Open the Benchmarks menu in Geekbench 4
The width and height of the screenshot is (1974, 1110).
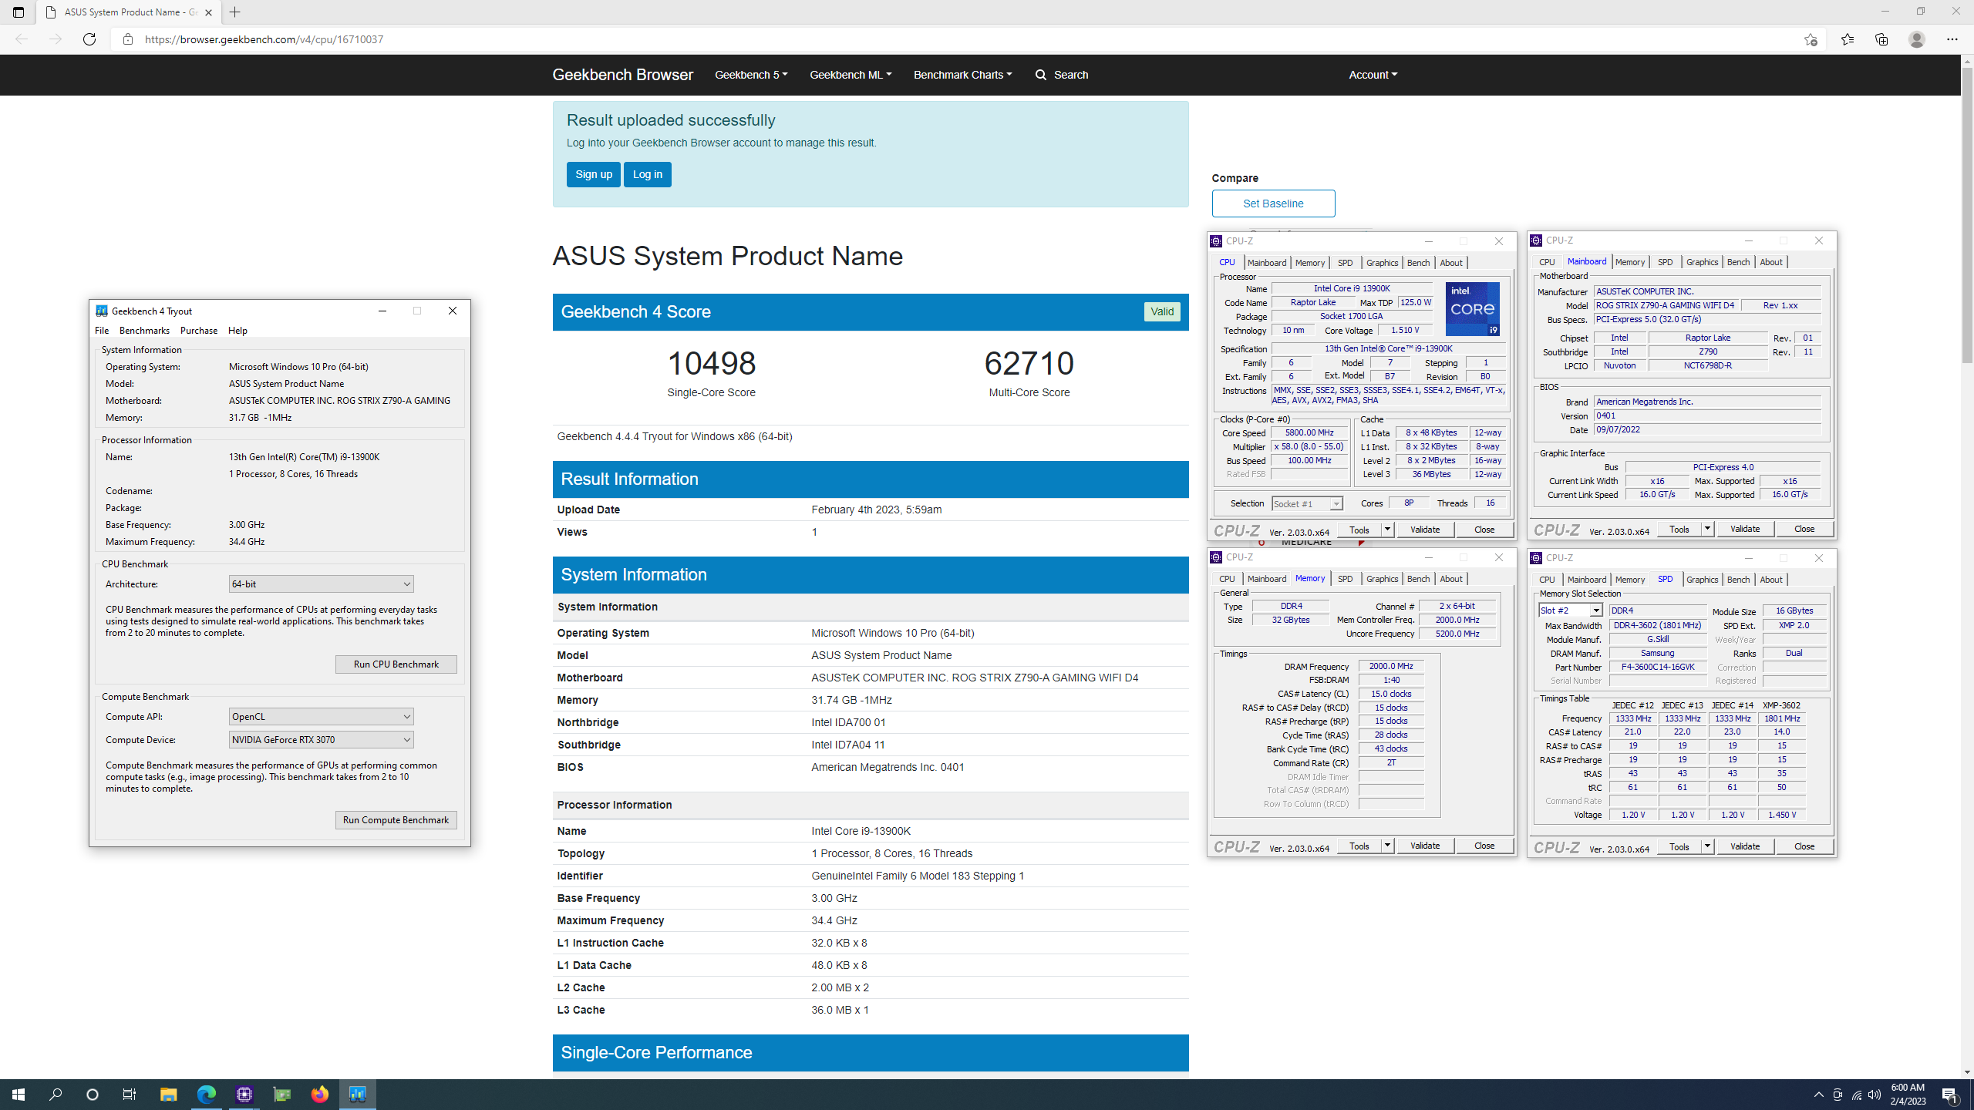(144, 331)
